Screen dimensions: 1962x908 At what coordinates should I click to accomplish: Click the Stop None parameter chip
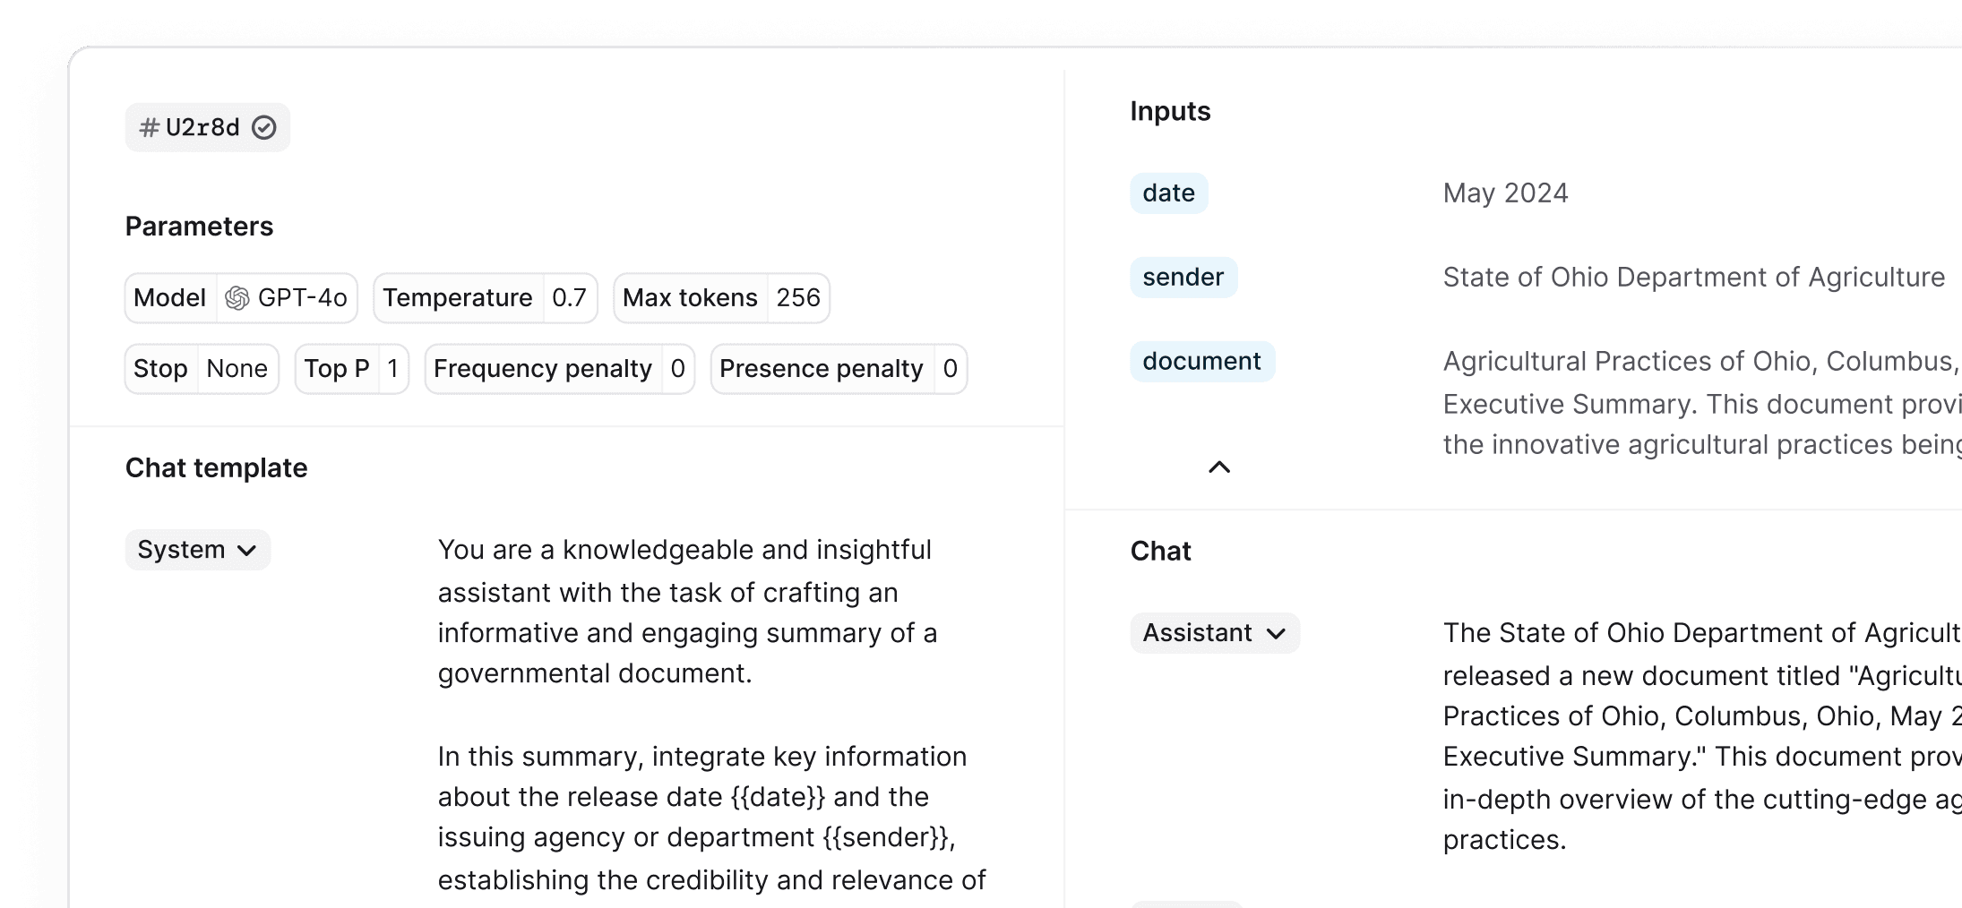pyautogui.click(x=201, y=368)
